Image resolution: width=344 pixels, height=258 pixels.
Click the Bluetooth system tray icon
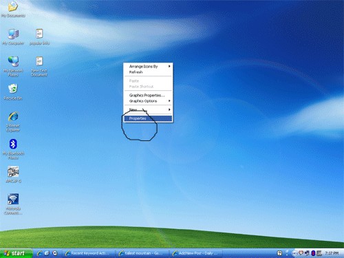pos(313,253)
